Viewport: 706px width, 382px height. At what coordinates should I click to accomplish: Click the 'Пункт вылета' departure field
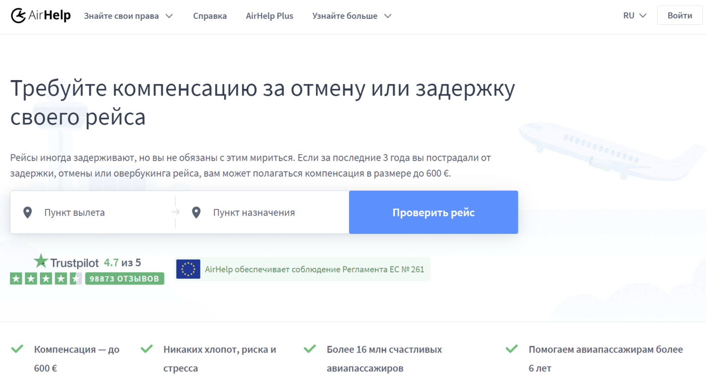(x=93, y=212)
